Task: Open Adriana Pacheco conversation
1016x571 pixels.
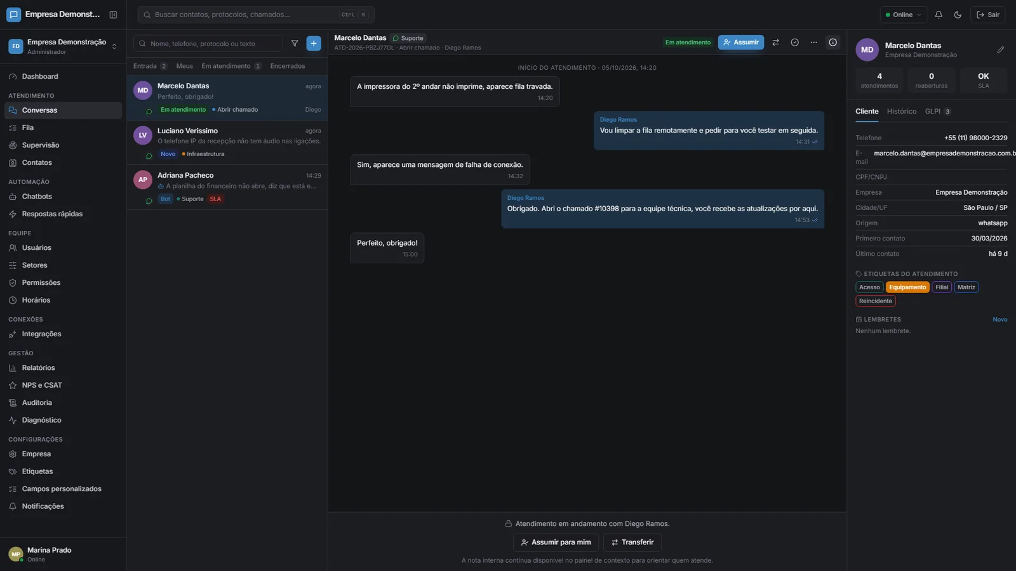Action: pyautogui.click(x=227, y=187)
